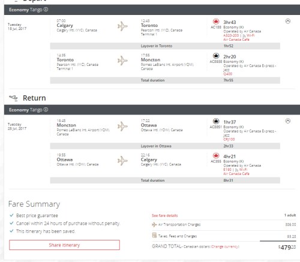Click Wi-Fi link on AC355 flight

[x=243, y=170]
